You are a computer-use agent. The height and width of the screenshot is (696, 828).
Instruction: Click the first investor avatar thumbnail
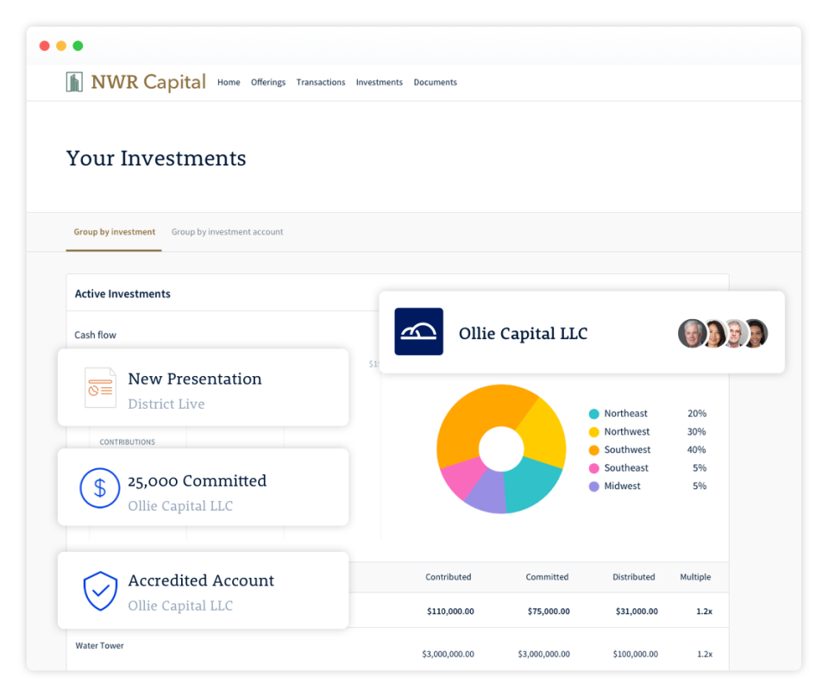692,334
